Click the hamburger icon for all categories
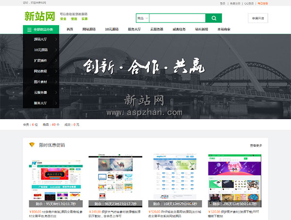291x220 pixels. [29, 30]
